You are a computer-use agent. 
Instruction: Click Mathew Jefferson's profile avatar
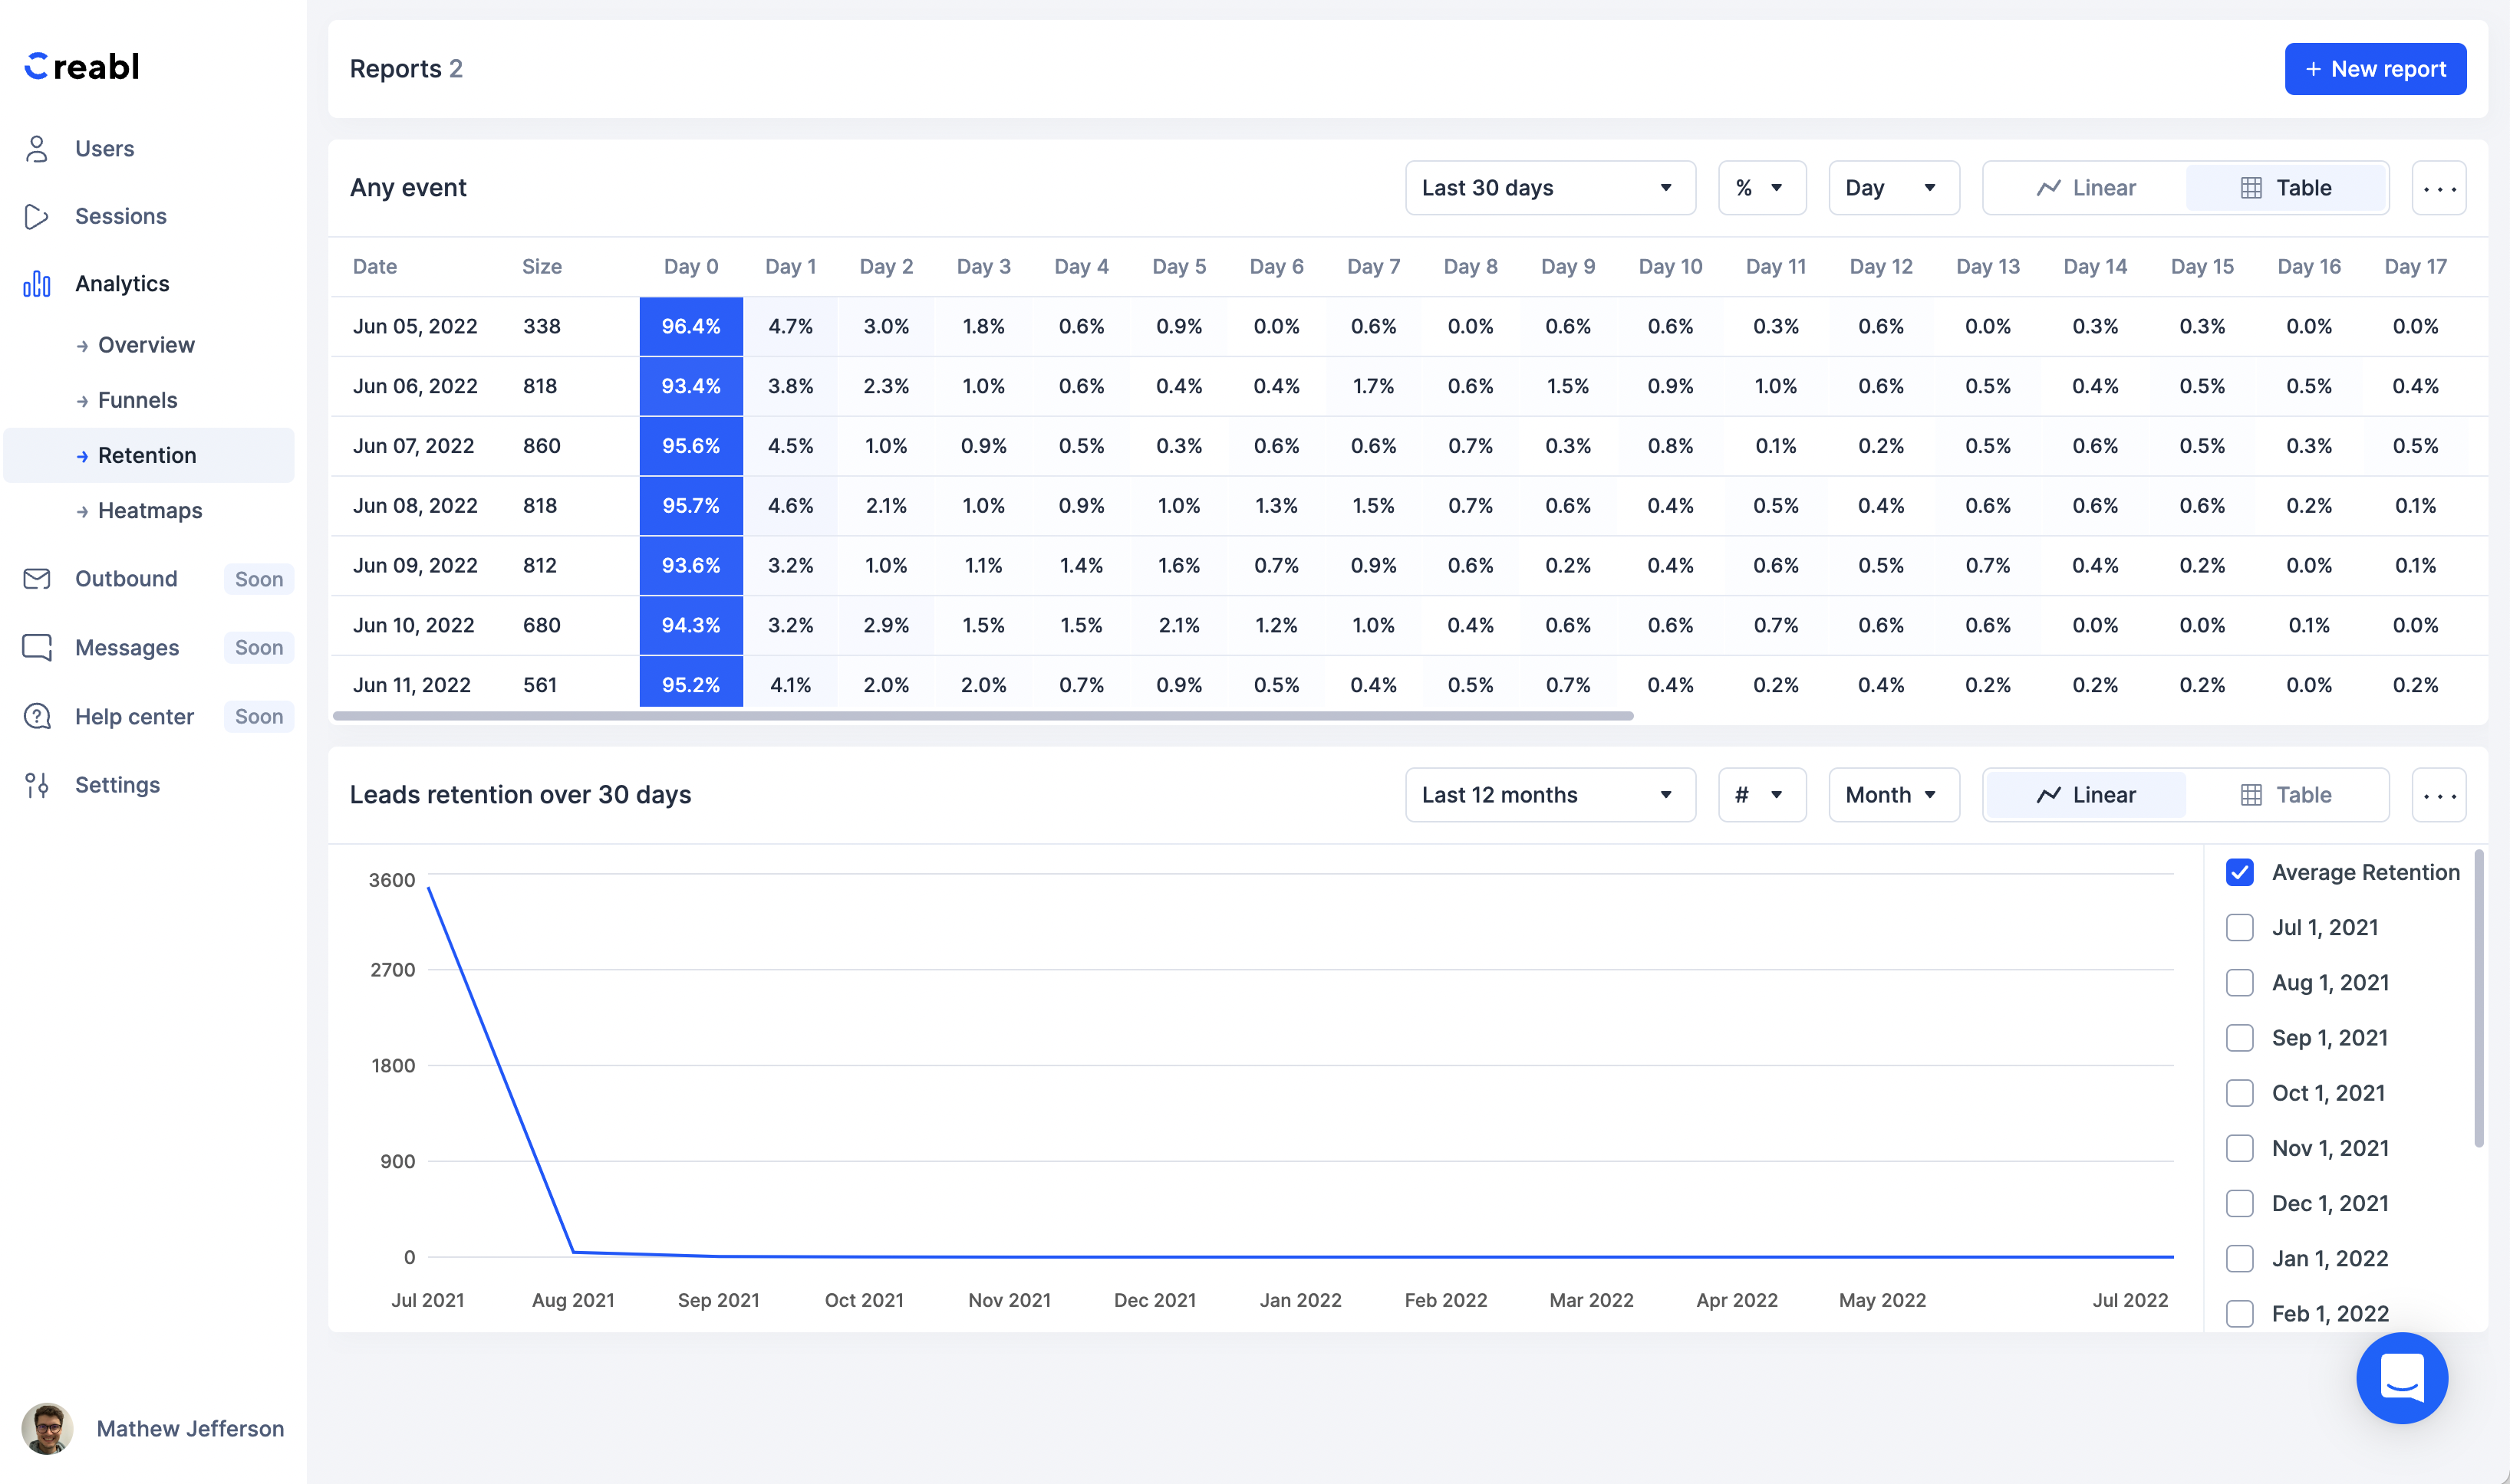click(47, 1428)
